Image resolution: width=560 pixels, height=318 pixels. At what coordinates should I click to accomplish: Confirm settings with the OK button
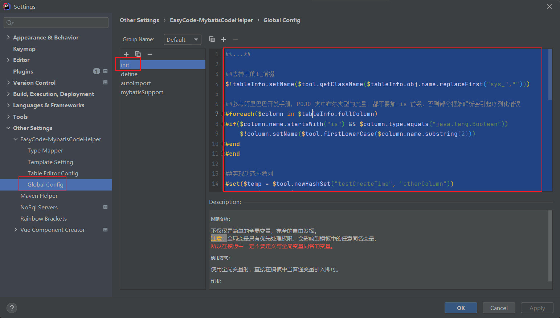[461, 308]
